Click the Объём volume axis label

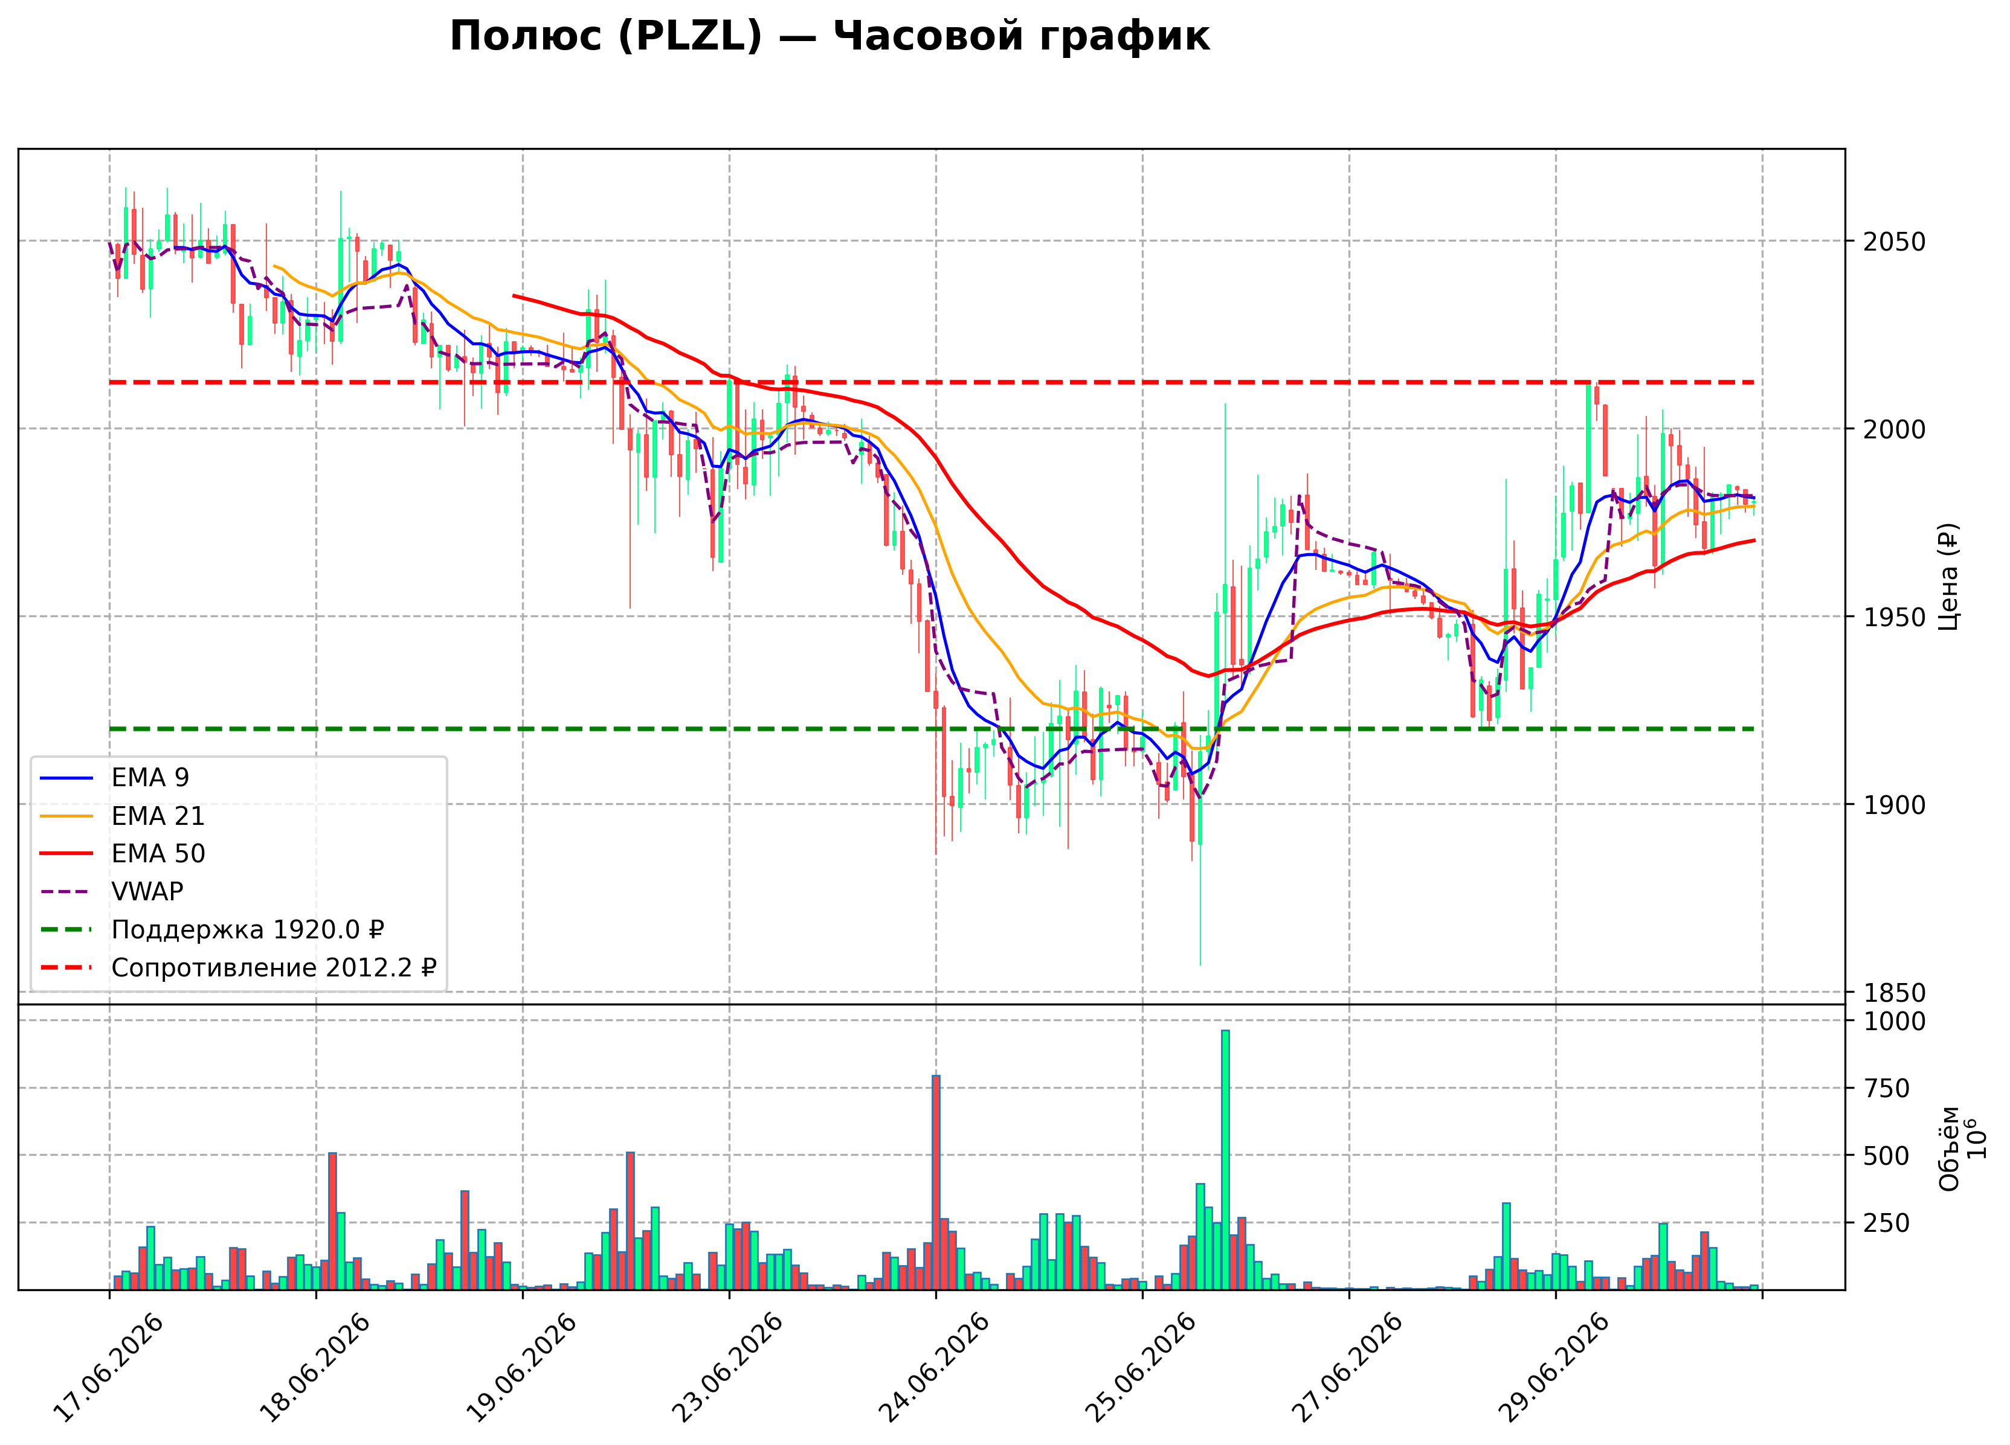1949,1148
